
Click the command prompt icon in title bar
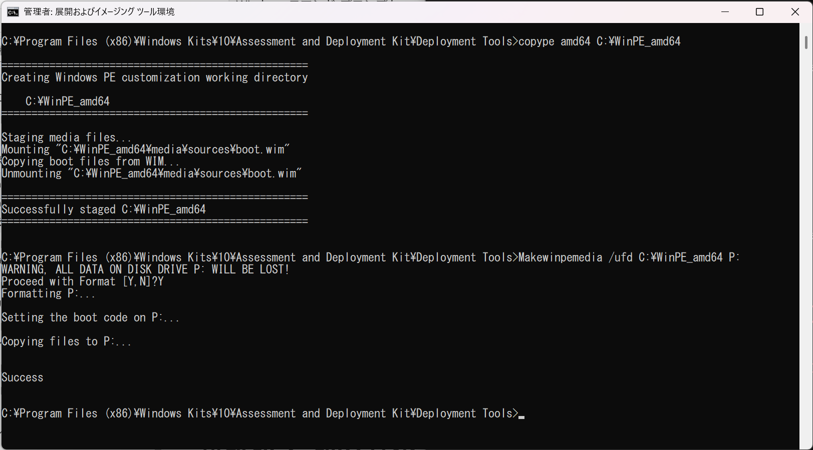13,12
